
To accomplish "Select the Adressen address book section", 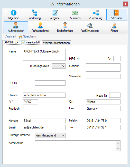I will tap(117, 15).
